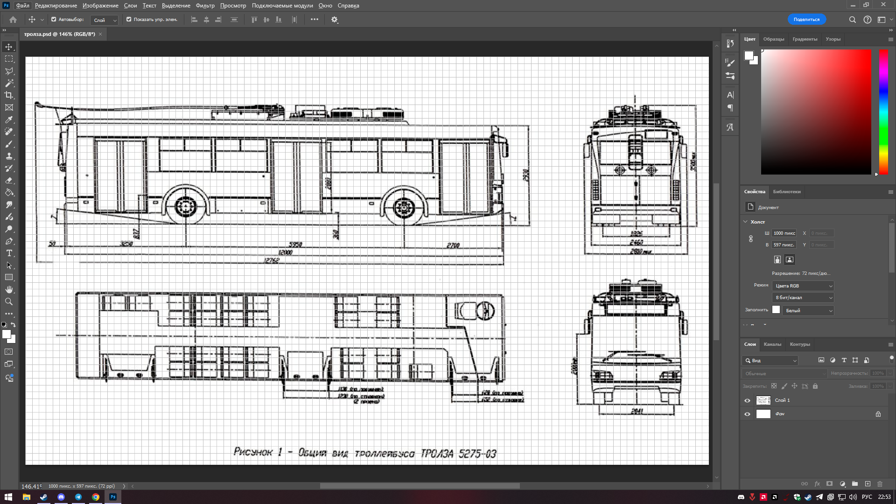Hide the Слой 1 layer
The height and width of the screenshot is (504, 896).
tap(747, 400)
